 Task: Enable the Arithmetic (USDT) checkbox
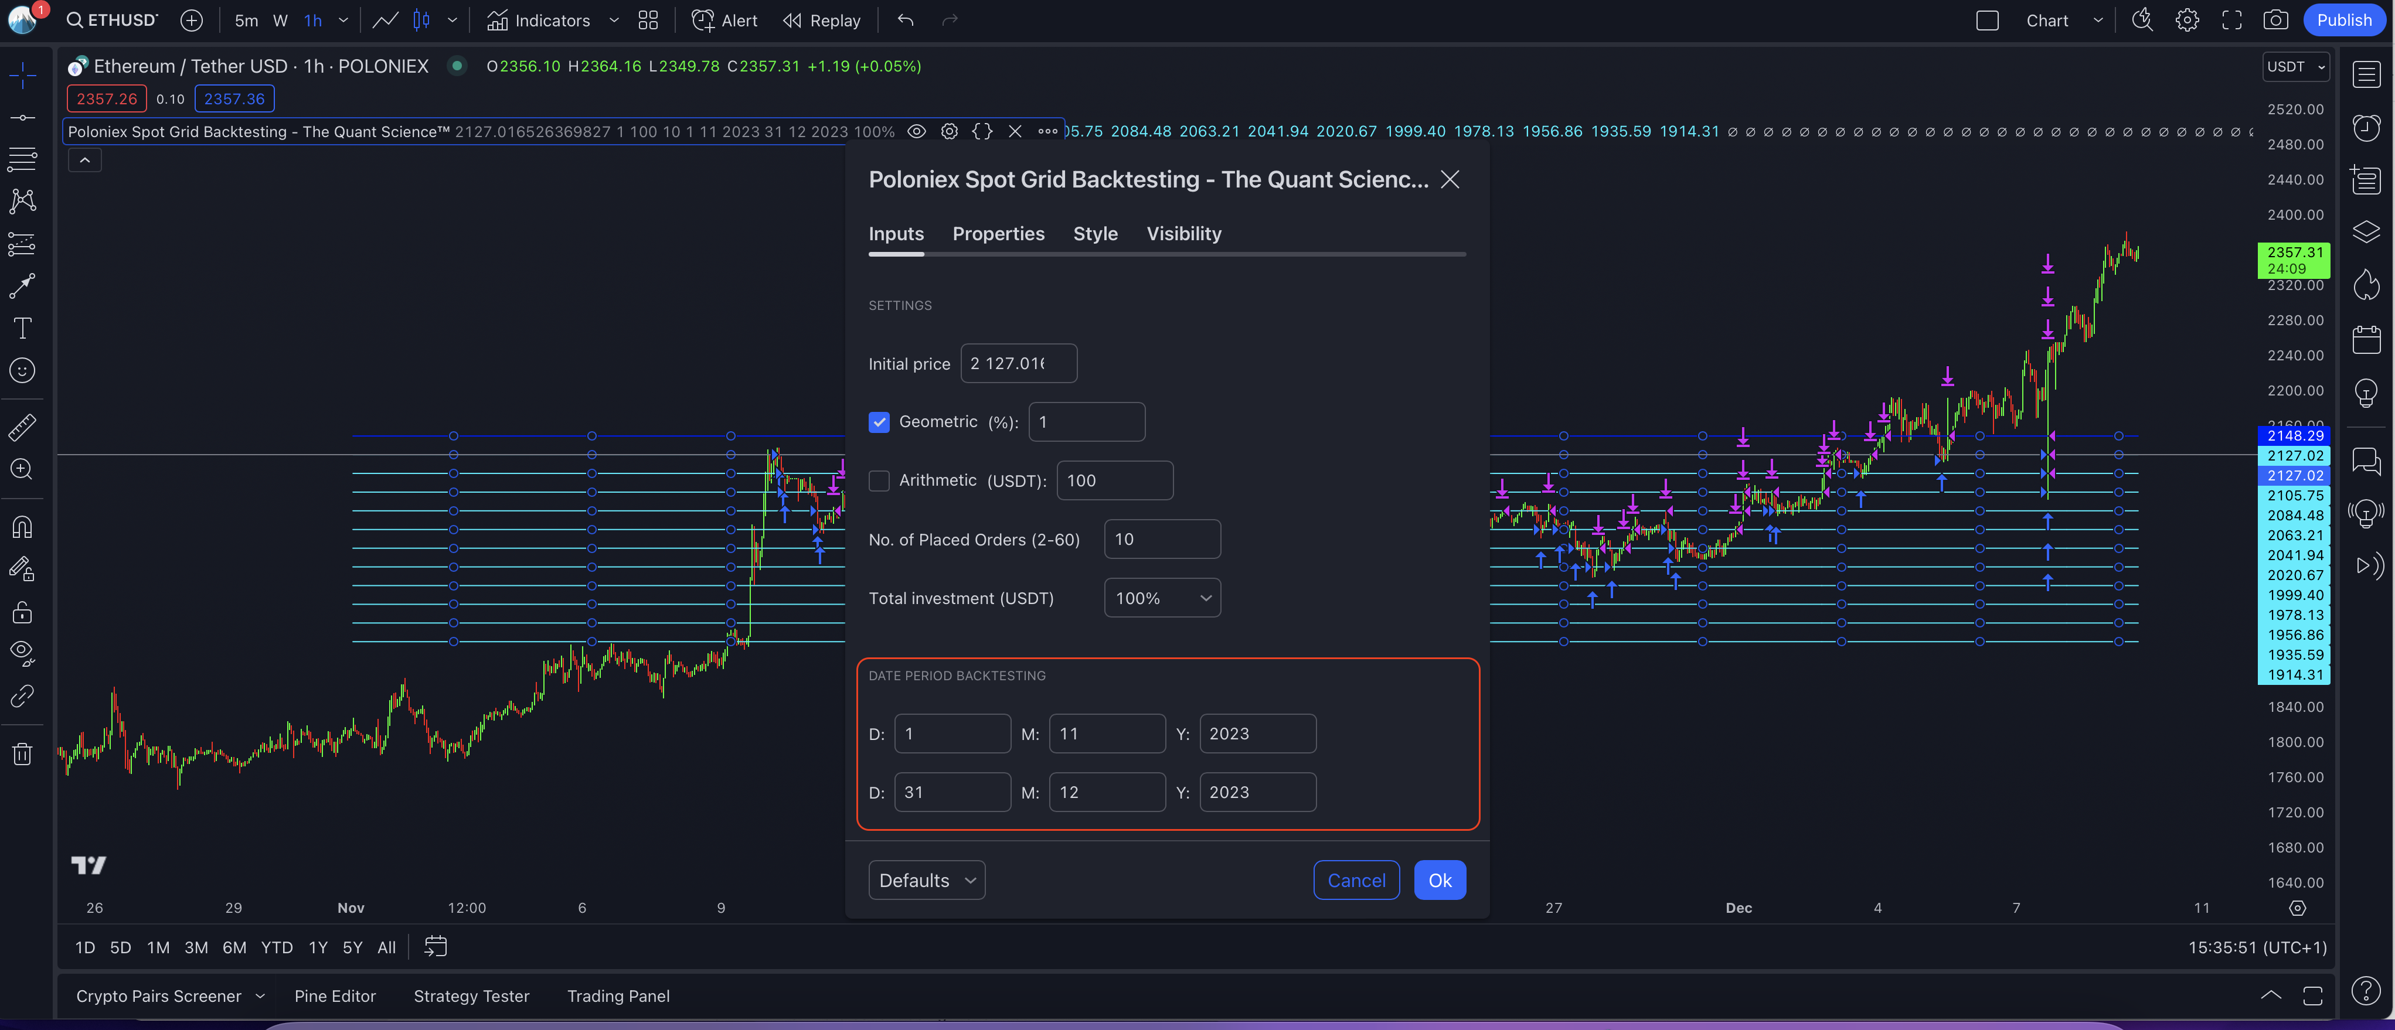point(879,480)
